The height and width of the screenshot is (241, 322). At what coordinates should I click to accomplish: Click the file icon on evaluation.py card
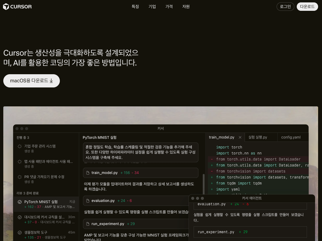[88, 201]
